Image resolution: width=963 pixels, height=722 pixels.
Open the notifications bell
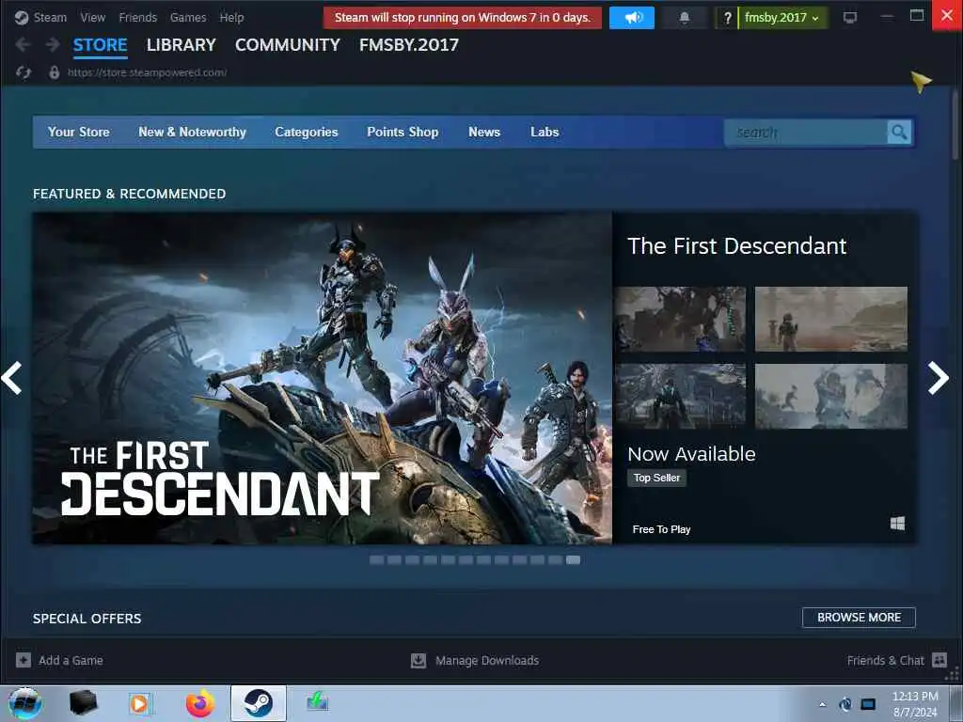tap(685, 17)
